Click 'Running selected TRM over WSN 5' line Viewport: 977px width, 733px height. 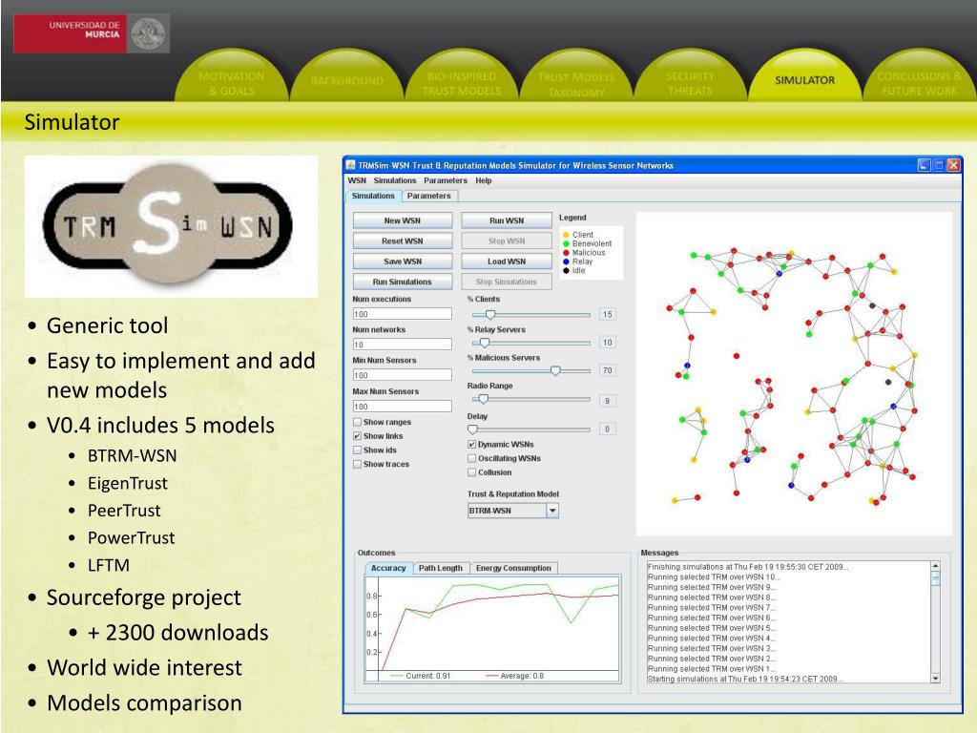712,628
